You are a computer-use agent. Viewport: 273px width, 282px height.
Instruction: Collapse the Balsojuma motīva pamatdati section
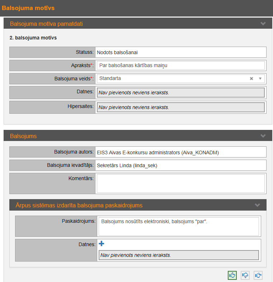pyautogui.click(x=263, y=24)
